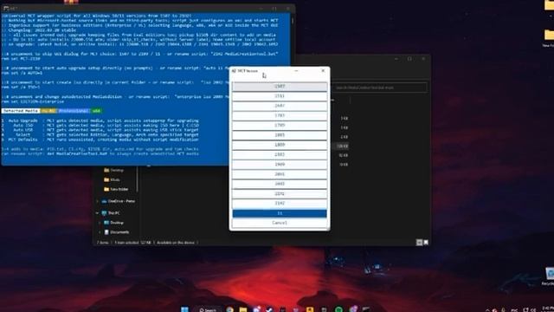
Task: Open Spotify from the taskbar
Action: click(x=338, y=310)
